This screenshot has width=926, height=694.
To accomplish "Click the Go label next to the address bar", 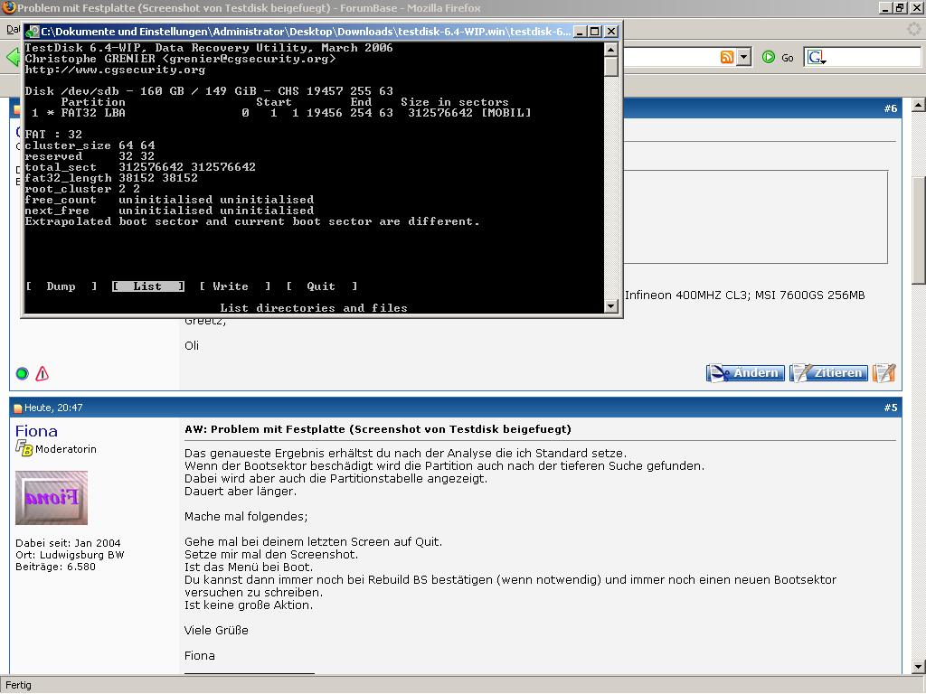I will [788, 58].
